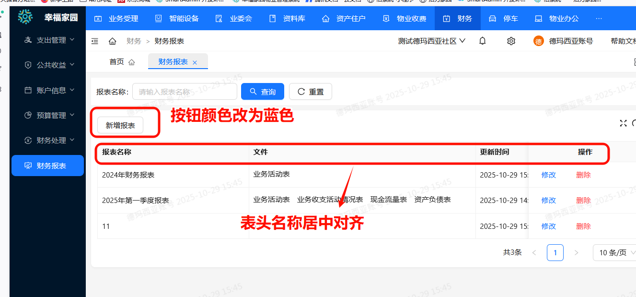This screenshot has height=297, width=636.
Task: Open the settings gear icon
Action: pyautogui.click(x=511, y=41)
